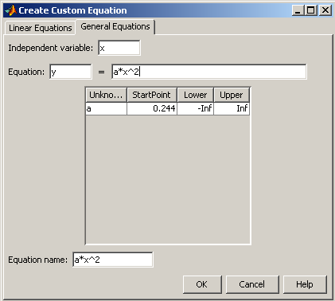Maximize the Create Custom Equation window

tap(311, 10)
